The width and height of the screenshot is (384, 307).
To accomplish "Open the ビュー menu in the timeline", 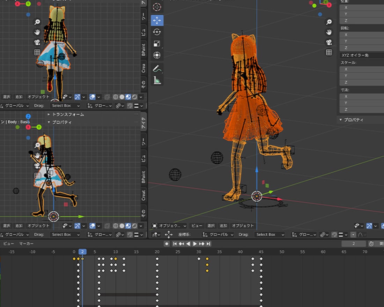I will pyautogui.click(x=9, y=244).
